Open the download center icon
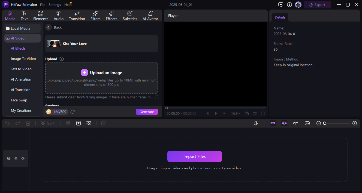Image resolution: width=362 pixels, height=193 pixels. [x=289, y=5]
